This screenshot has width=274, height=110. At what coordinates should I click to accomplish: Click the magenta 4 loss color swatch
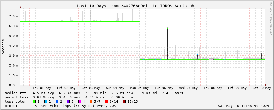click(79, 101)
